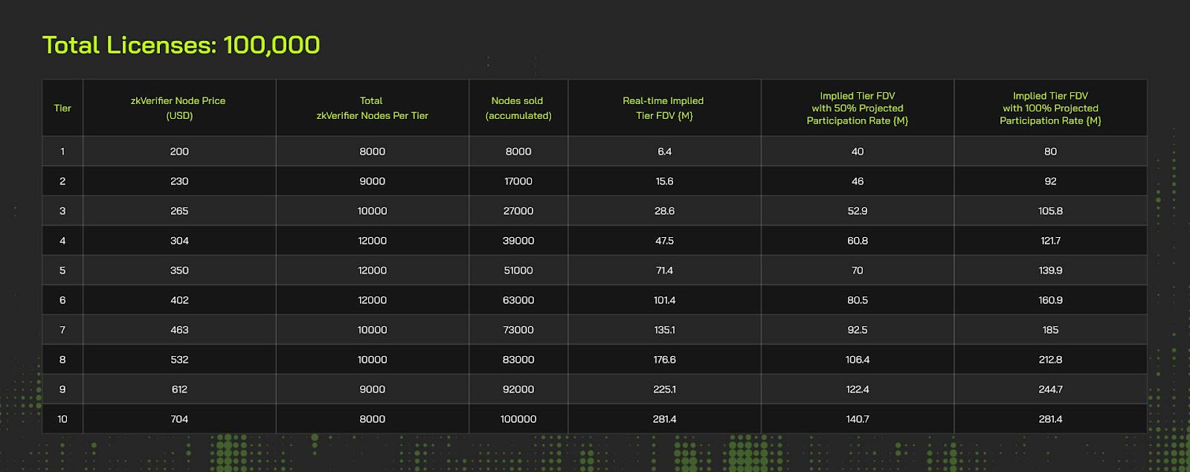Click node price '304'
The image size is (1190, 472).
coord(179,240)
